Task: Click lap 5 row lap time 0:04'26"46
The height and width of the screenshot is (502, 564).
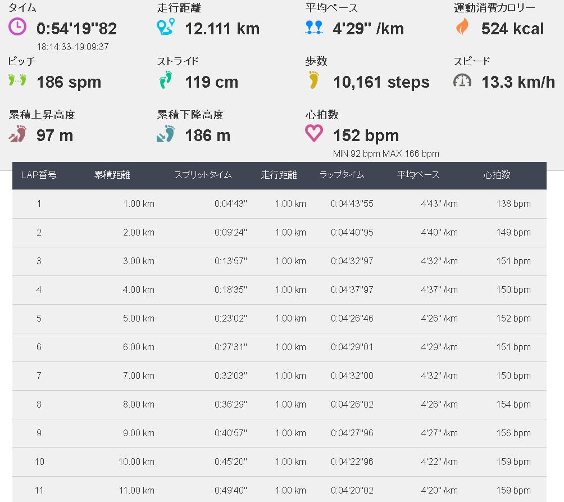Action: 352,319
